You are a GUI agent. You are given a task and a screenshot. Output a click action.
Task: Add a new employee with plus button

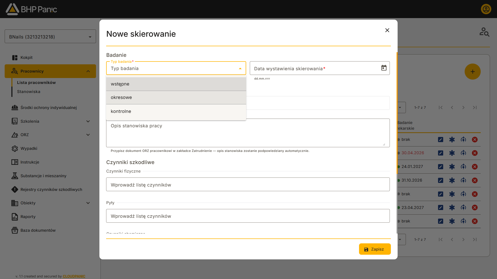coord(472,72)
